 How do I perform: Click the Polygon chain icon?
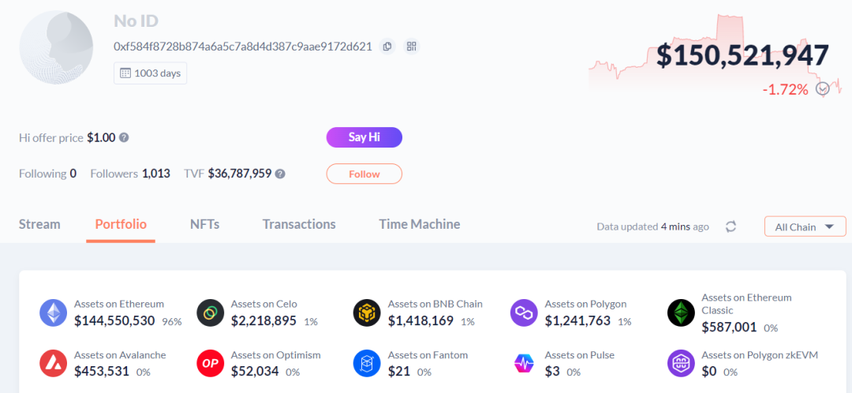click(524, 313)
